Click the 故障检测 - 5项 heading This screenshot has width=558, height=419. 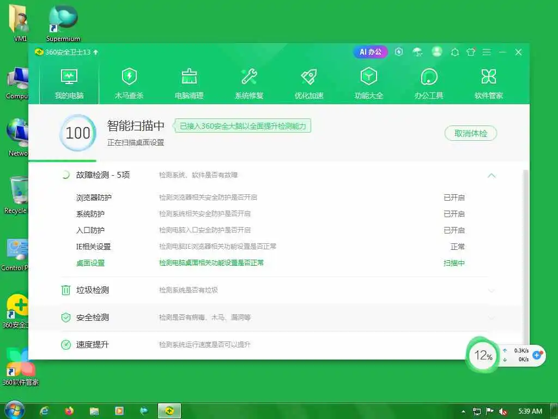point(103,175)
